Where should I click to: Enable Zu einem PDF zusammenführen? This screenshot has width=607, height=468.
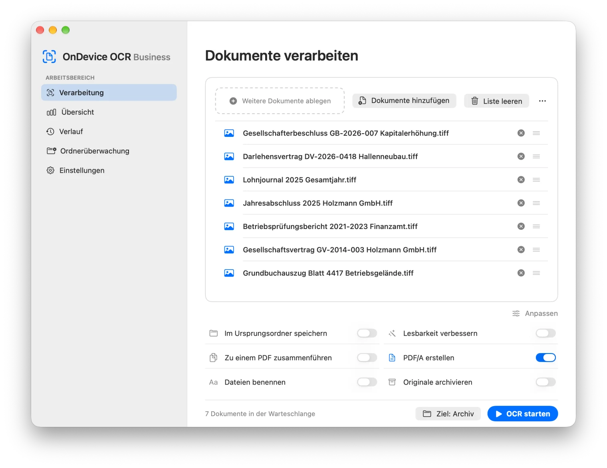pos(367,357)
